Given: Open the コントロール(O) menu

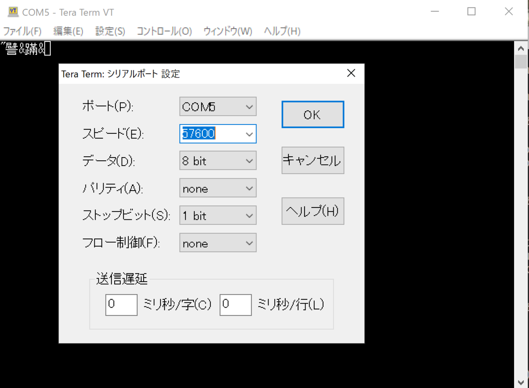Looking at the screenshot, I should click(164, 31).
